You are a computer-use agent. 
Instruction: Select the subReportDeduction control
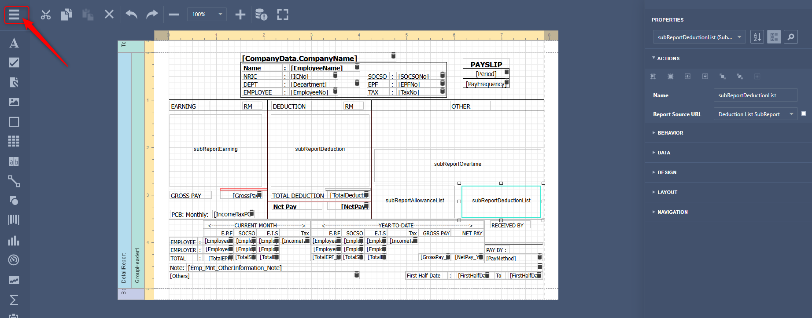point(320,150)
